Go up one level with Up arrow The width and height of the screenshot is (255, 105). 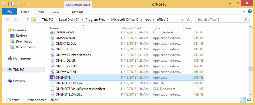[x=28, y=20]
